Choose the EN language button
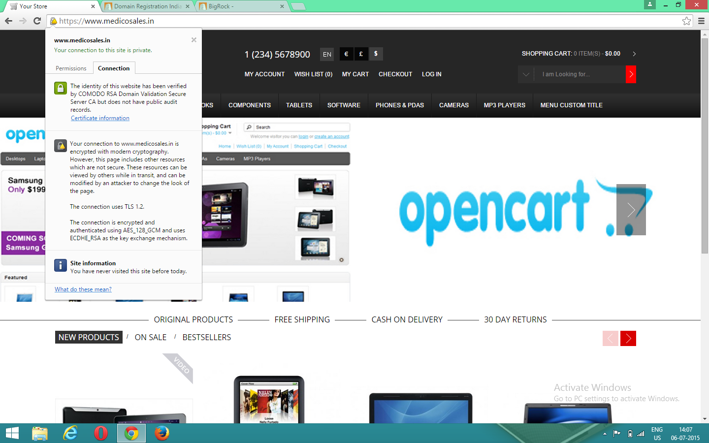 point(327,54)
